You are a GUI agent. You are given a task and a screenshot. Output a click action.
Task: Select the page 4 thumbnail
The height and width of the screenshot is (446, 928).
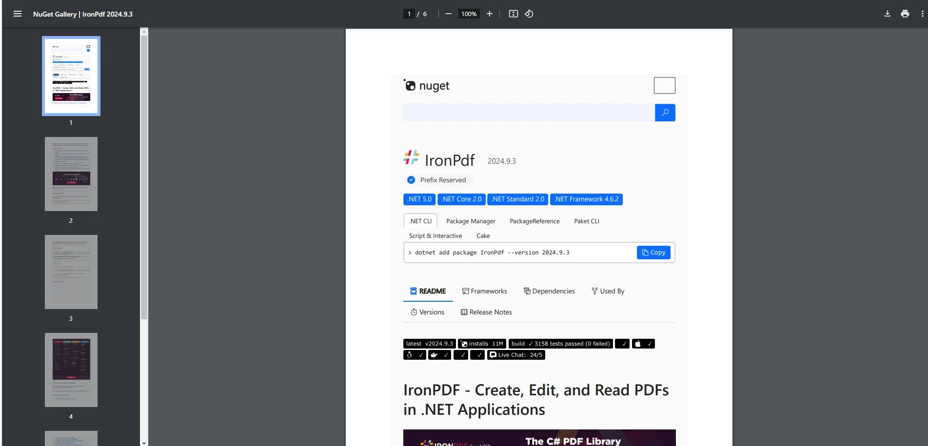(x=71, y=370)
